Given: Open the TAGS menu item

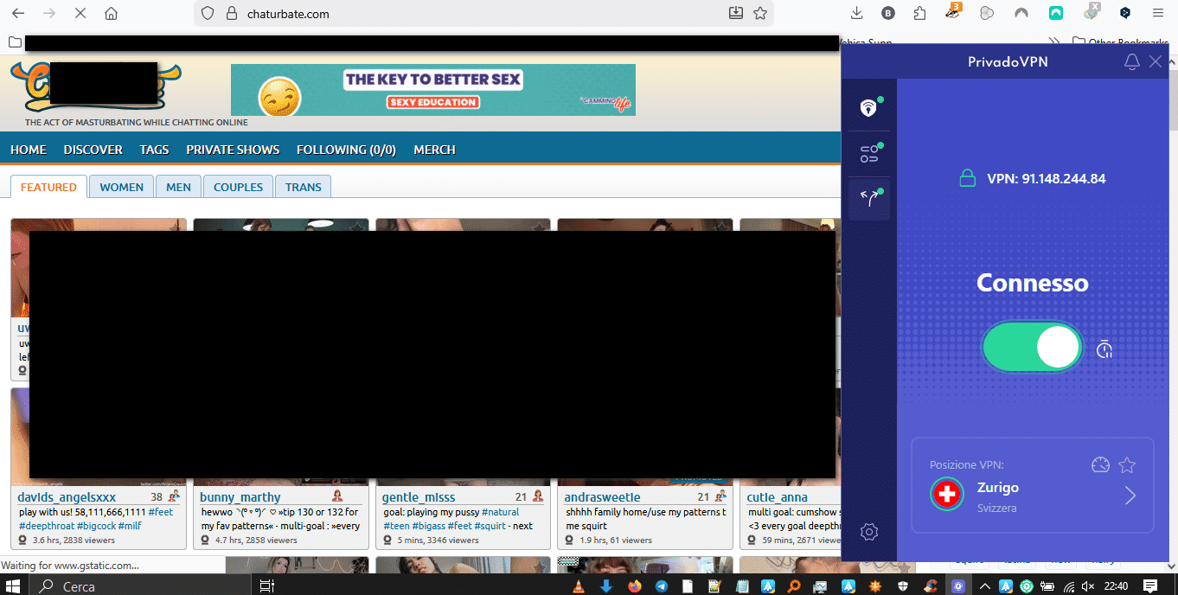Looking at the screenshot, I should [155, 150].
